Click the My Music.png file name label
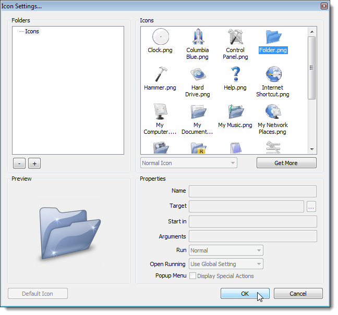The width and height of the screenshot is (338, 315). point(235,125)
